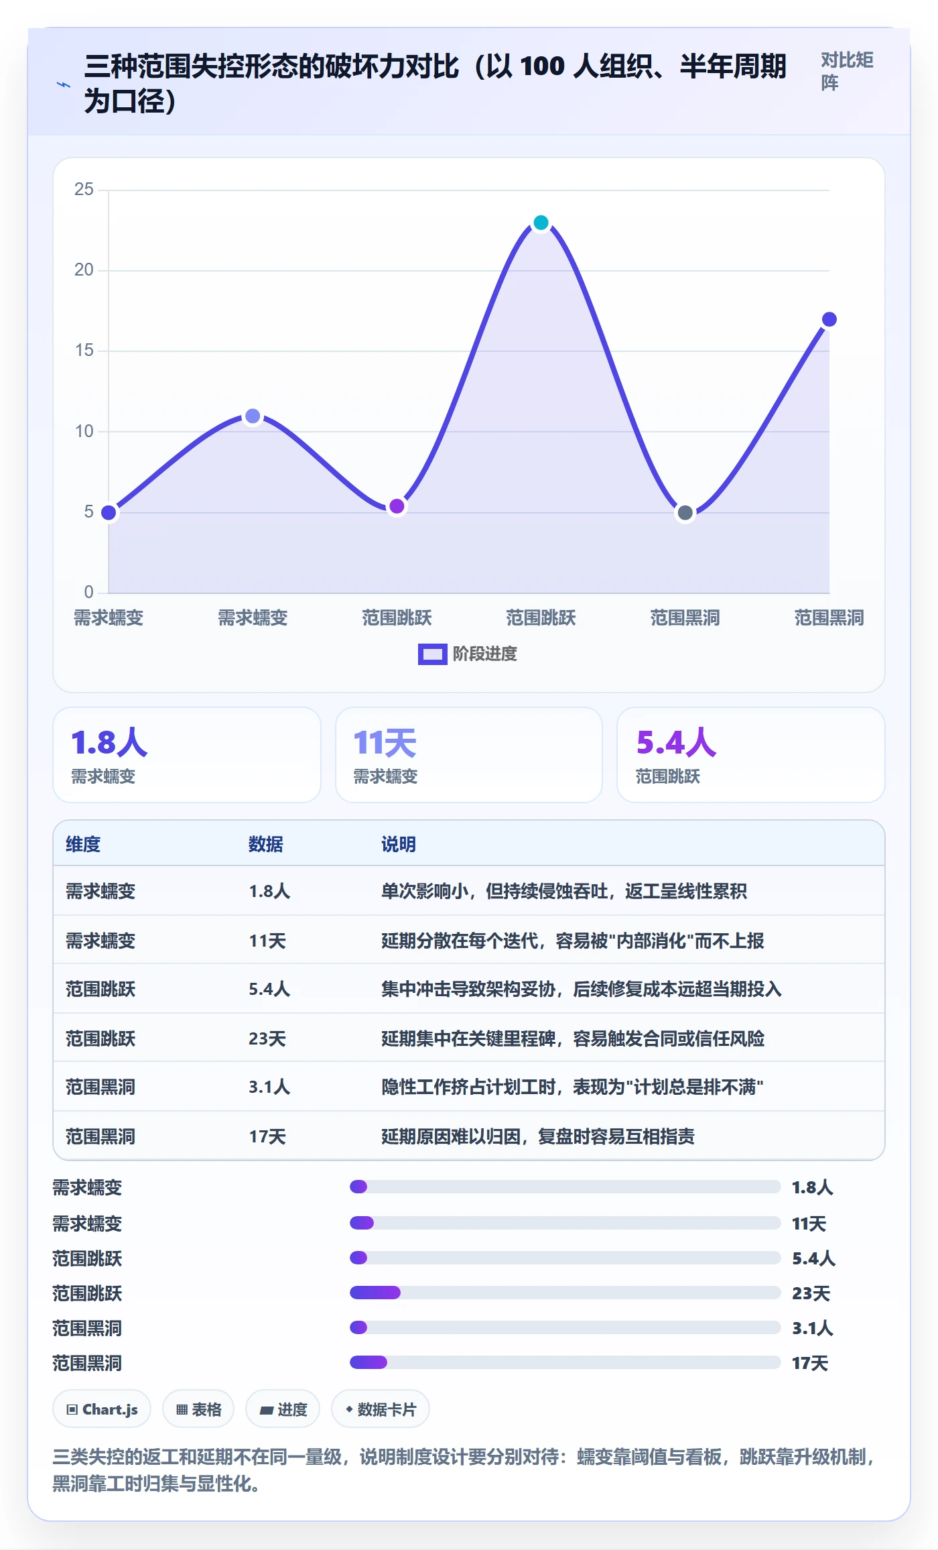This screenshot has height=1550, width=938.
Task: Click the 维度 column header
Action: (x=83, y=844)
